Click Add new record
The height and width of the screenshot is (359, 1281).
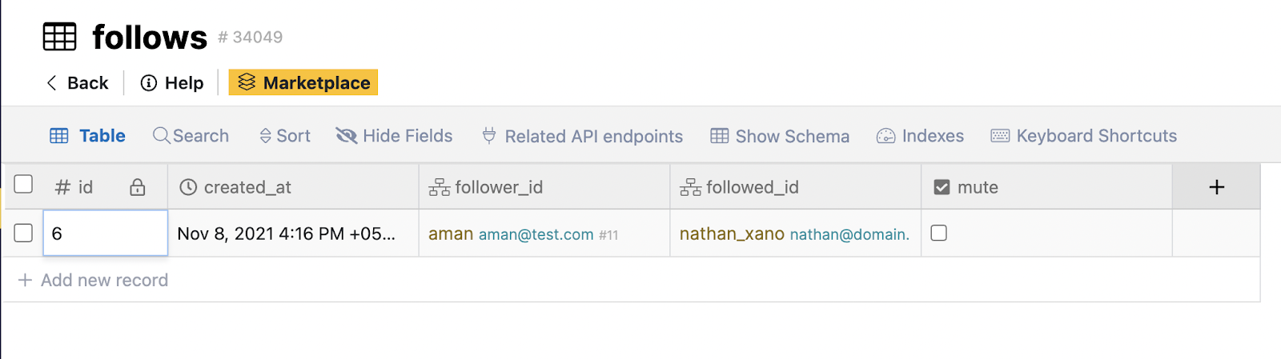[x=94, y=280]
